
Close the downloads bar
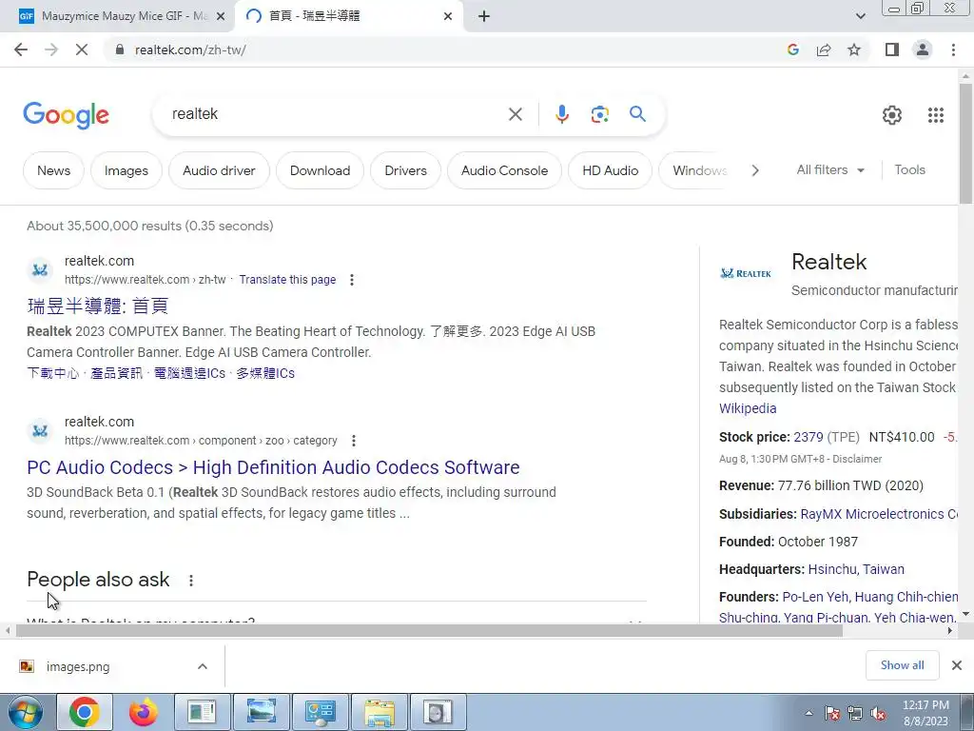[x=957, y=665]
